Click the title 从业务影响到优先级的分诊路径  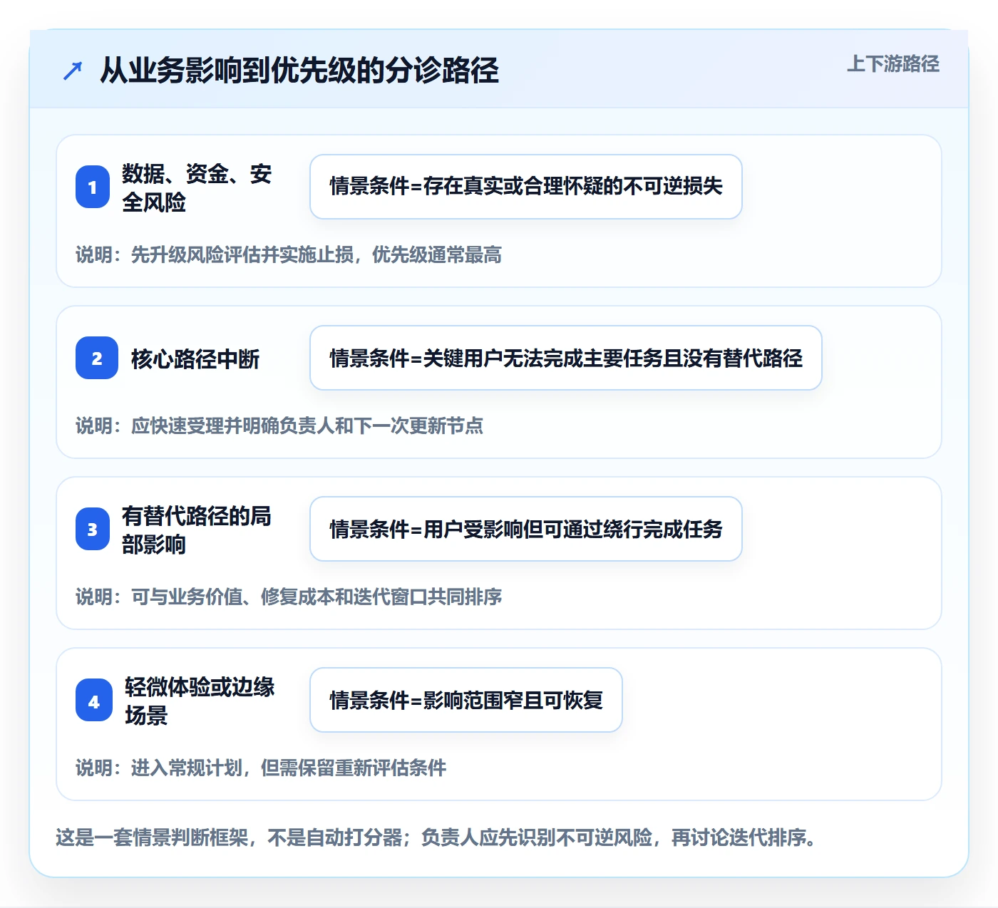[299, 71]
